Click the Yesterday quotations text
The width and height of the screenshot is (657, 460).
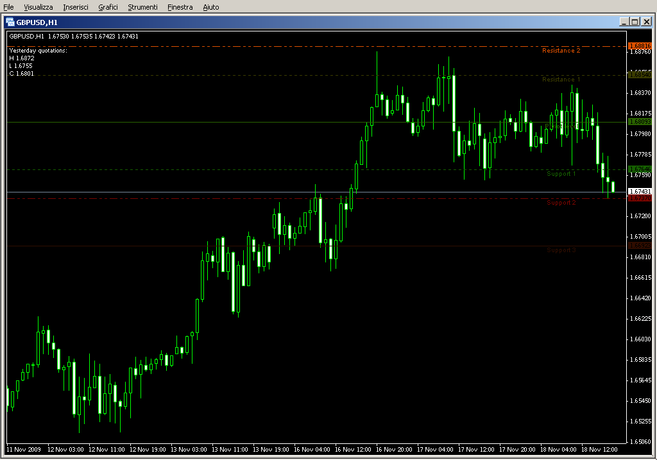38,51
